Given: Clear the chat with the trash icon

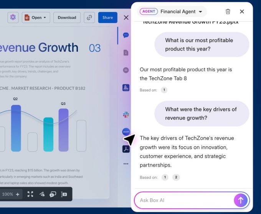Looking at the screenshot, I should coord(228,11).
